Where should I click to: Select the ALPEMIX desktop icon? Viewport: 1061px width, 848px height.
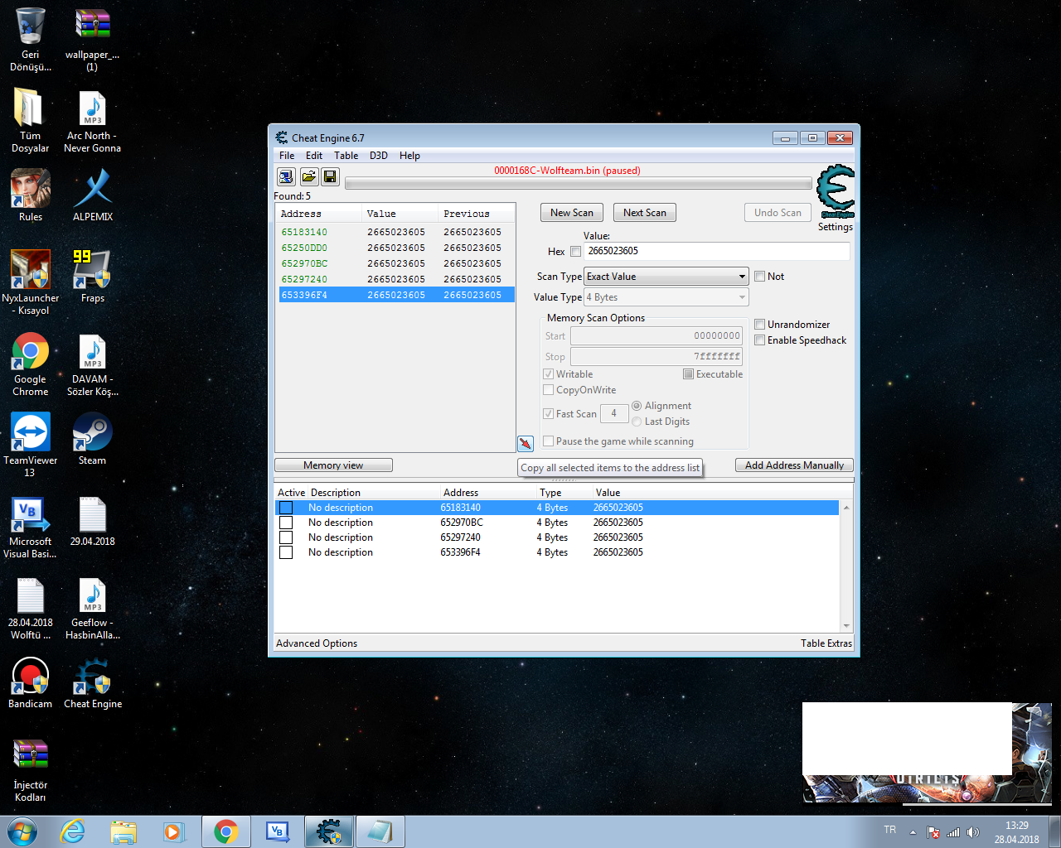[x=93, y=195]
